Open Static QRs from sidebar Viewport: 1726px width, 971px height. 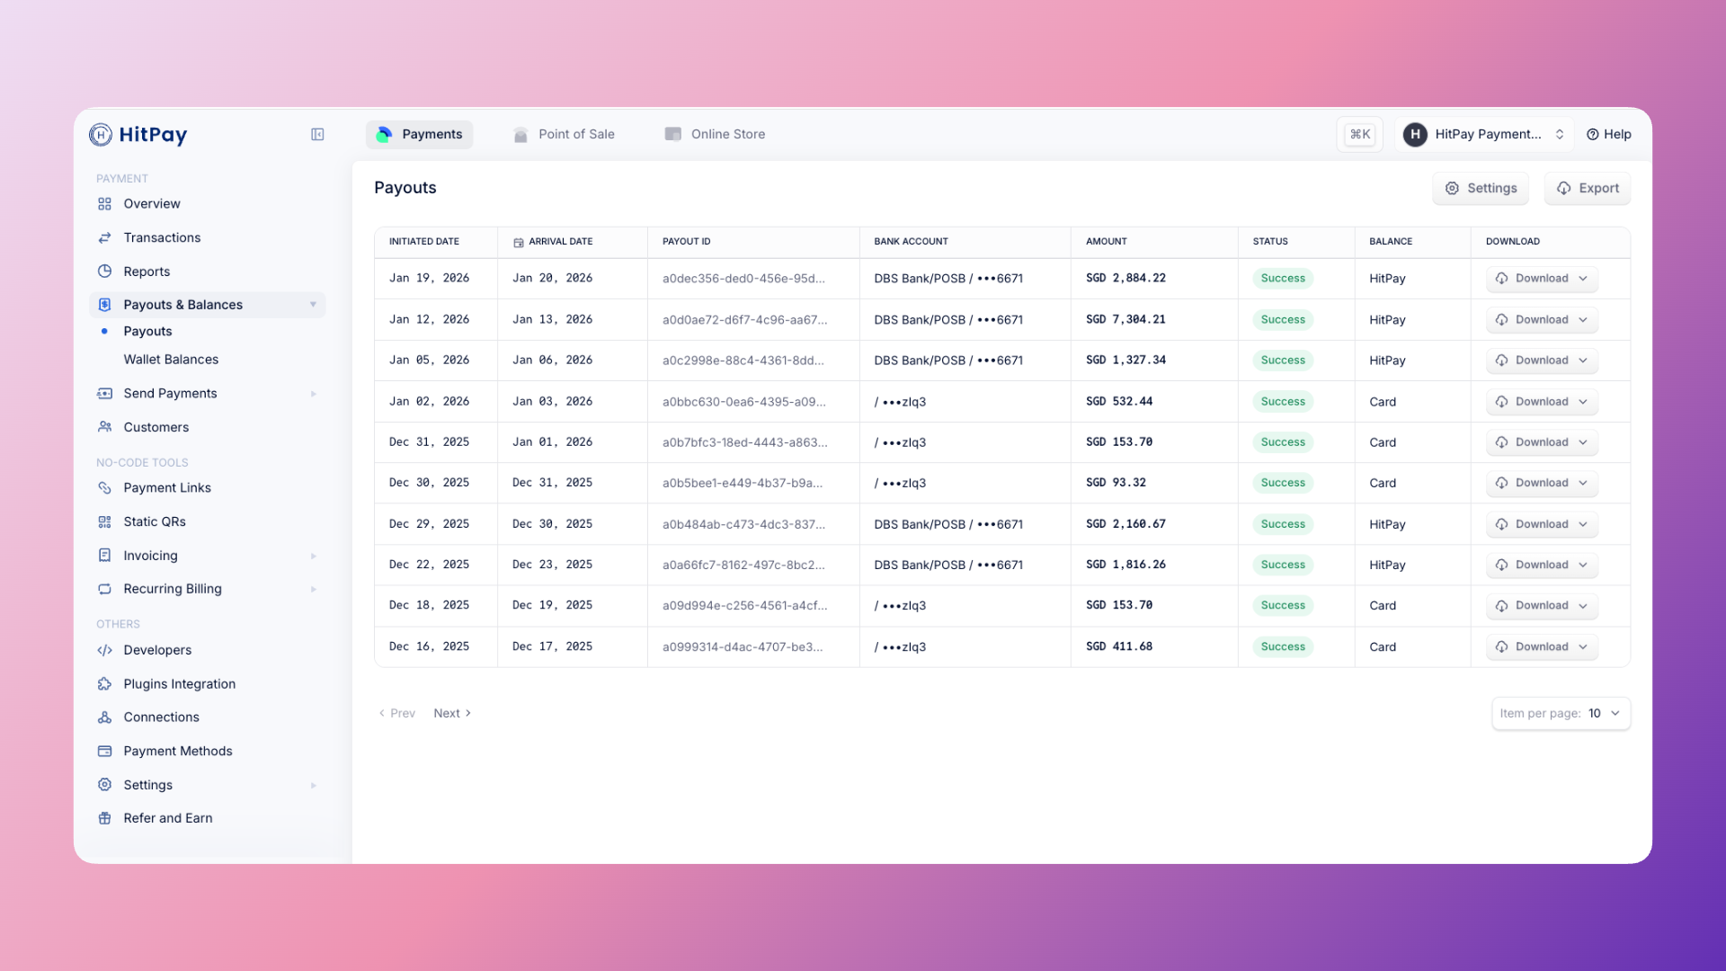pos(154,521)
